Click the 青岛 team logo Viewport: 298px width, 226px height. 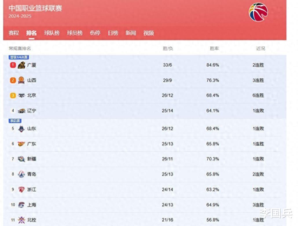(x=21, y=174)
